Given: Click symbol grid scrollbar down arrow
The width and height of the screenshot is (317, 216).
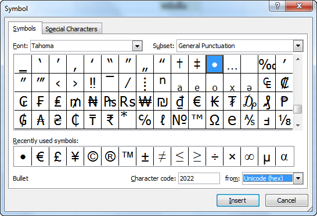Looking at the screenshot, I should tap(298, 126).
